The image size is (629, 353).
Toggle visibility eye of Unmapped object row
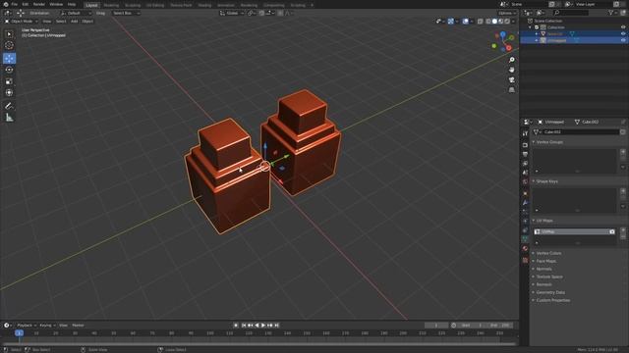point(623,40)
